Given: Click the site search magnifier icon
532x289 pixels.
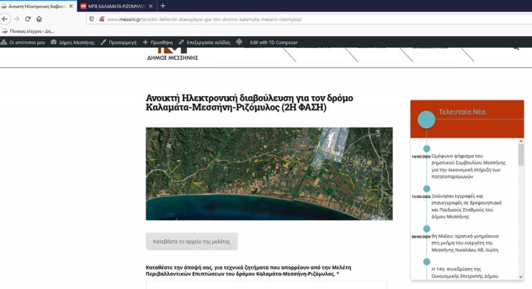Looking at the screenshot, I should point(516,48).
